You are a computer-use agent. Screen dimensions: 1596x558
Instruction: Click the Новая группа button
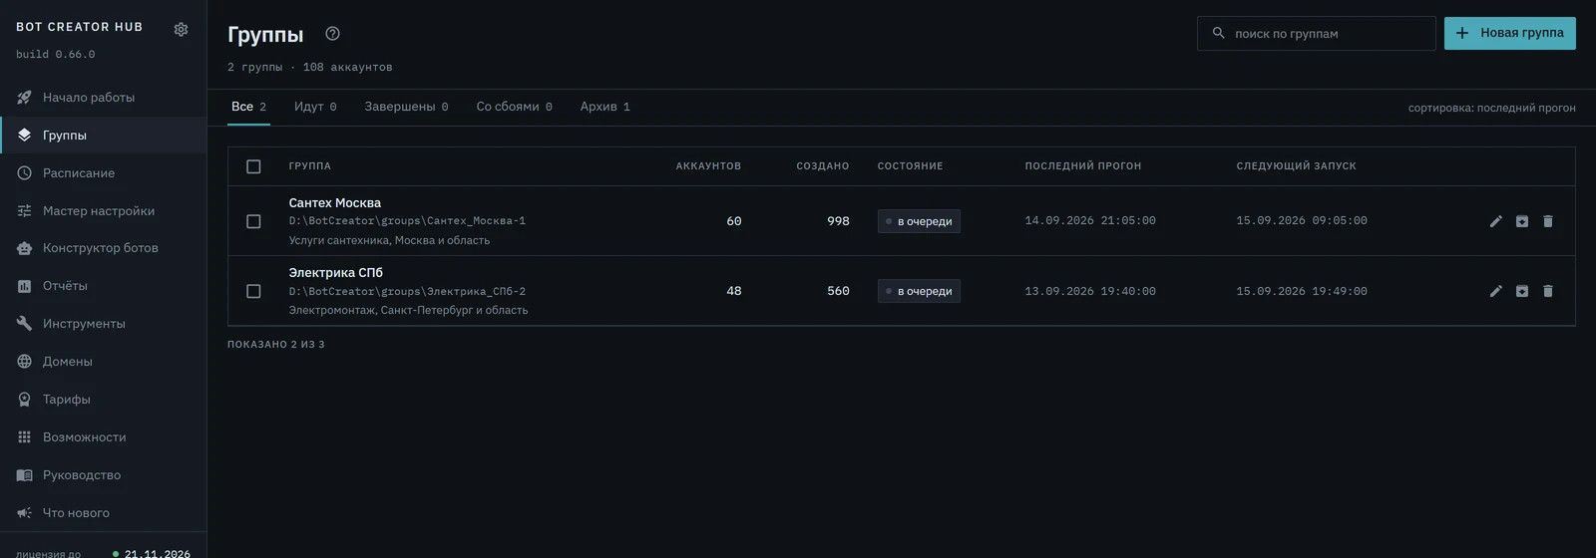click(1510, 33)
